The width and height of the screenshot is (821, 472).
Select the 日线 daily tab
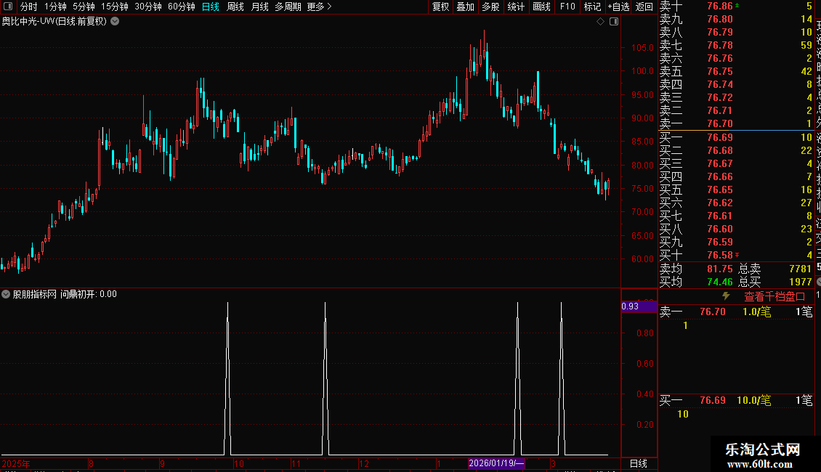pos(211,7)
